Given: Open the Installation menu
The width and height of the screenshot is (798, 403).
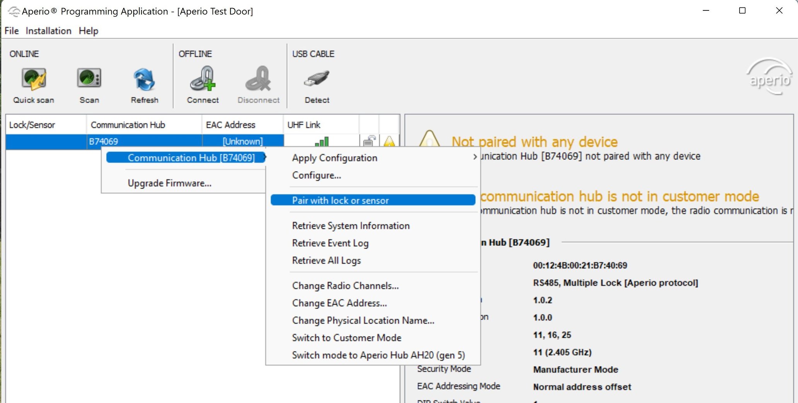Looking at the screenshot, I should click(x=48, y=31).
